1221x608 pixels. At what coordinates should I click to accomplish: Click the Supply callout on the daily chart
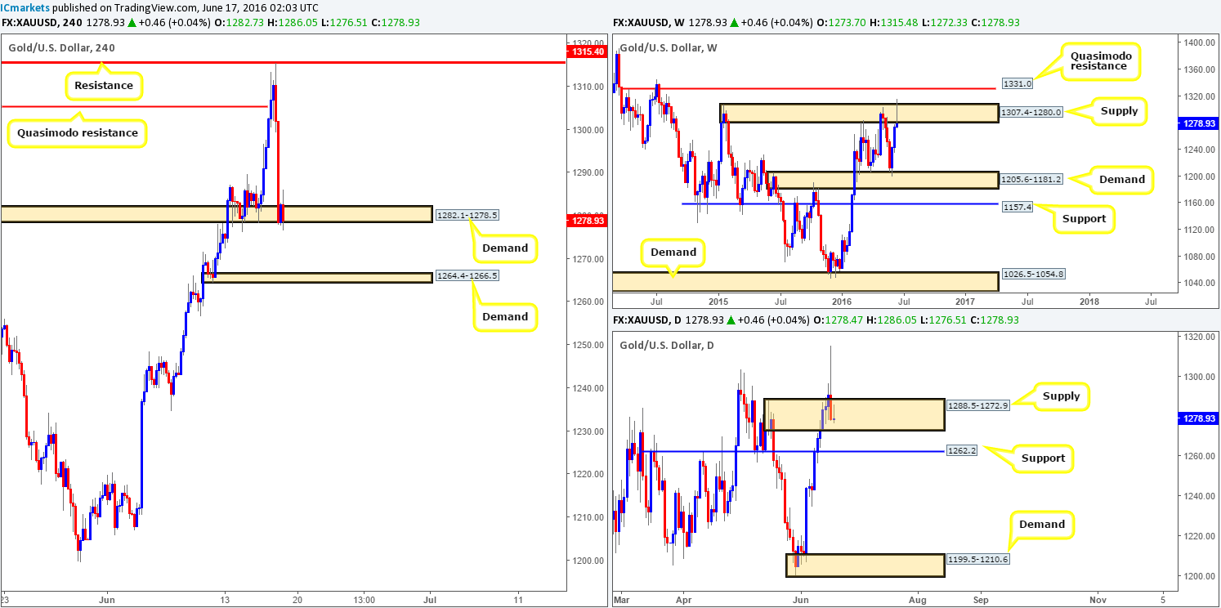pyautogui.click(x=1061, y=396)
